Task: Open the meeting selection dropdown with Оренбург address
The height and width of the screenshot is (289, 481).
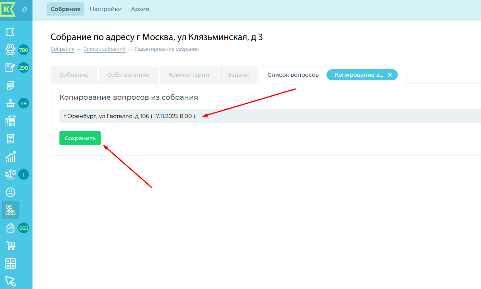Action: point(269,116)
